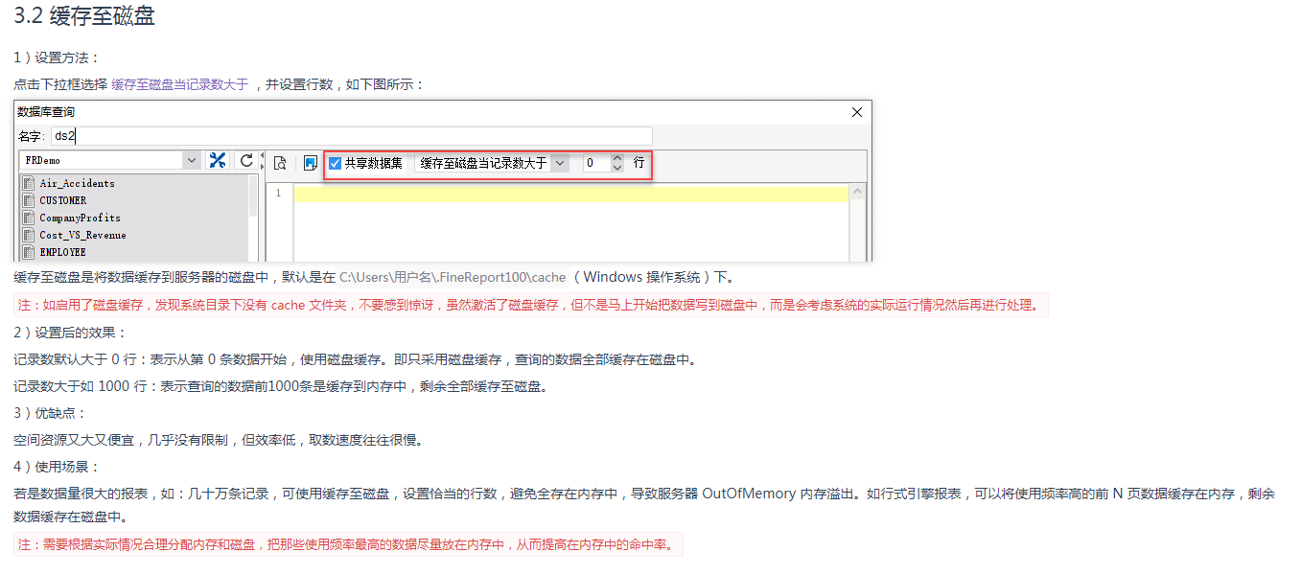1301x575 pixels.
Task: Click the text 2）设置后的效果：
Action: click(70, 333)
